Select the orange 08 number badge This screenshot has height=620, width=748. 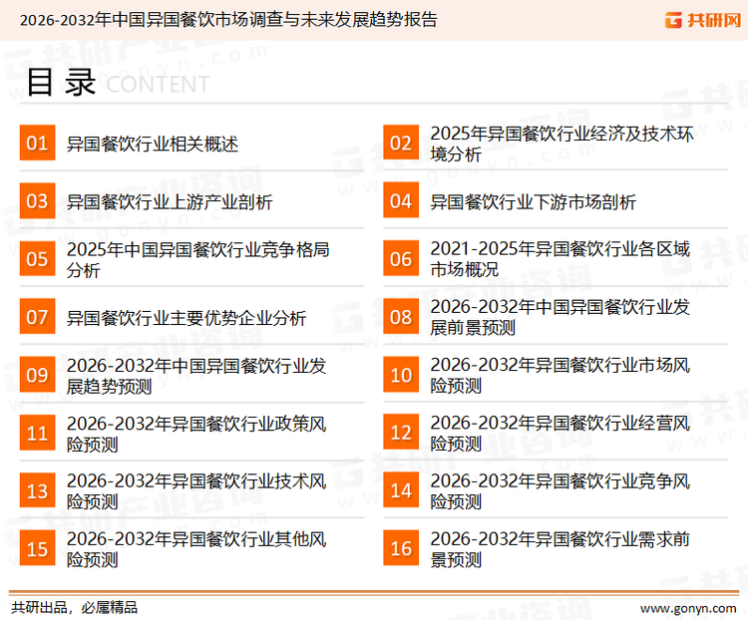click(401, 317)
